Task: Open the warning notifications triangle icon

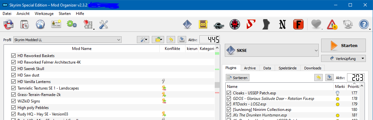Action: coord(332,24)
